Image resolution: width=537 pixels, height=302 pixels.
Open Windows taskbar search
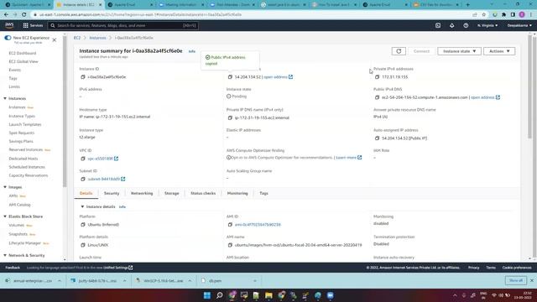tap(220, 295)
